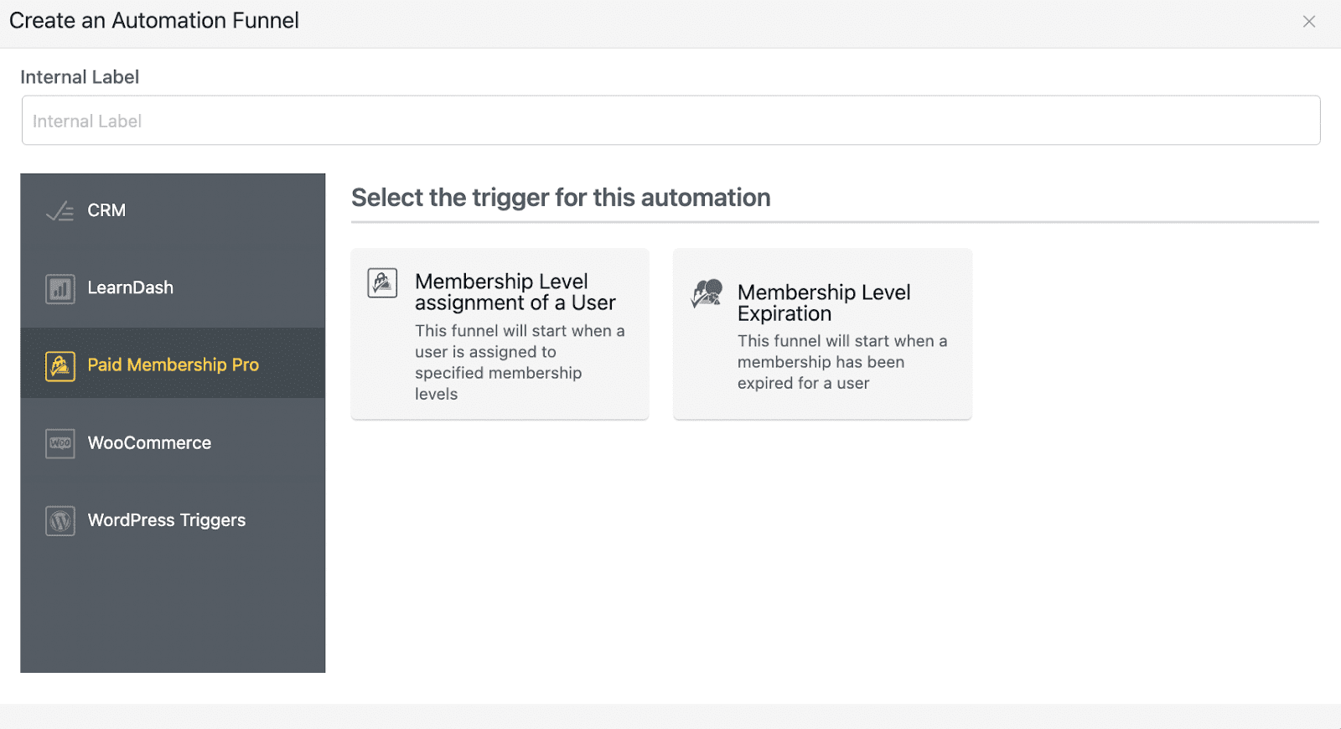Choose the Membership Level Expiration trigger title
Viewport: 1341px width, 729px height.
click(823, 302)
